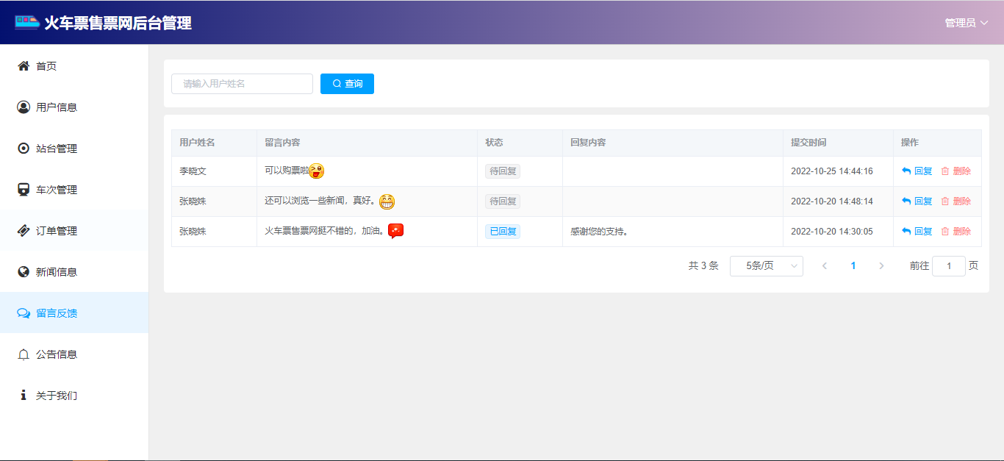The image size is (1004, 461).
Task: Delete 李晓文's message dated 2022-10-25
Action: pos(955,171)
